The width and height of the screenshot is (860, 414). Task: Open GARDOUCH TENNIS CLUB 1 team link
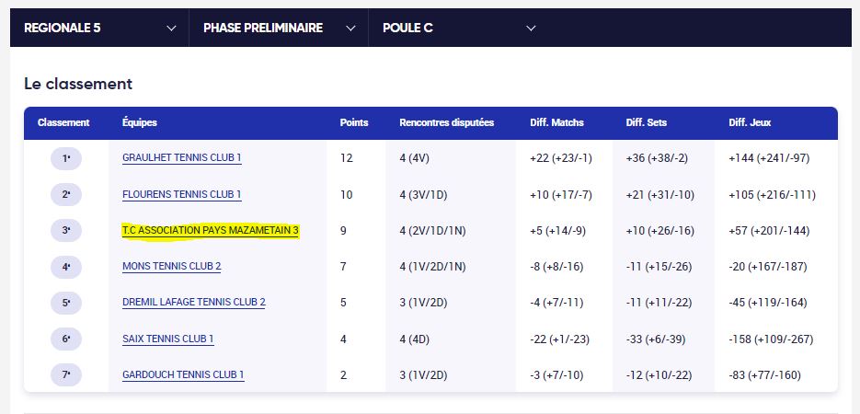click(x=183, y=375)
